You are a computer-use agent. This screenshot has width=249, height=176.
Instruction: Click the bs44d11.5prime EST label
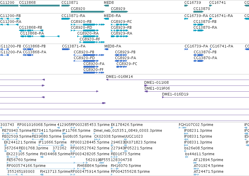tap(200, 154)
